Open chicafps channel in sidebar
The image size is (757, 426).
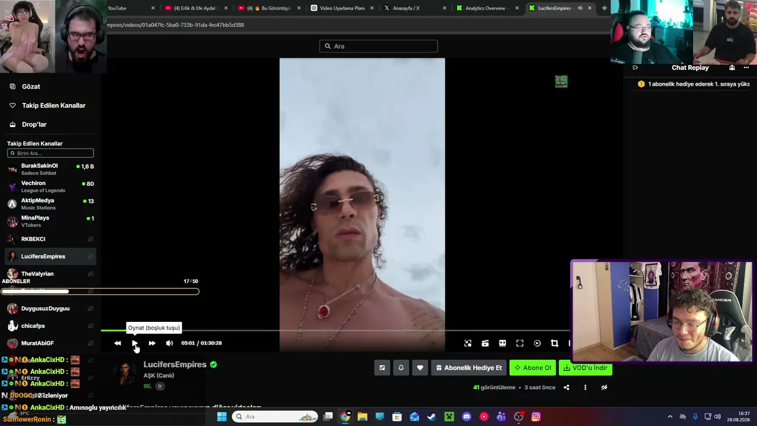click(x=50, y=326)
